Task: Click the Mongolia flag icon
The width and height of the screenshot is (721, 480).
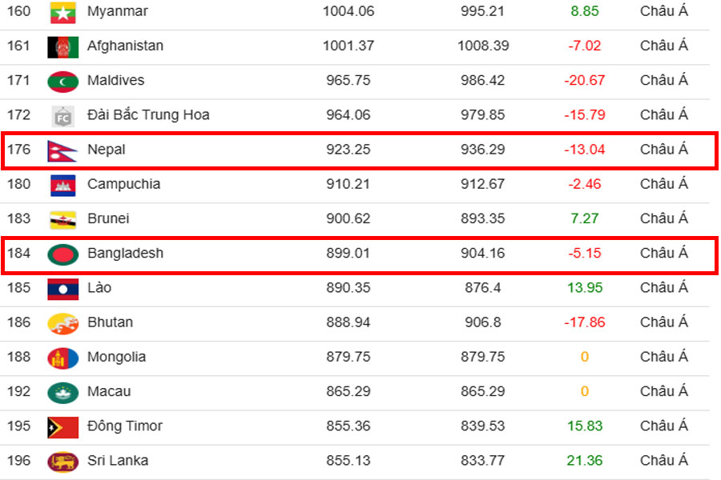Action: click(x=62, y=358)
